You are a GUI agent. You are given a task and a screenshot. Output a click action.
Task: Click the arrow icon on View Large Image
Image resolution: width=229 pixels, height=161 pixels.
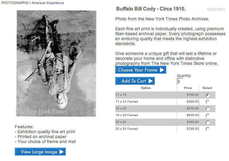[61, 152]
